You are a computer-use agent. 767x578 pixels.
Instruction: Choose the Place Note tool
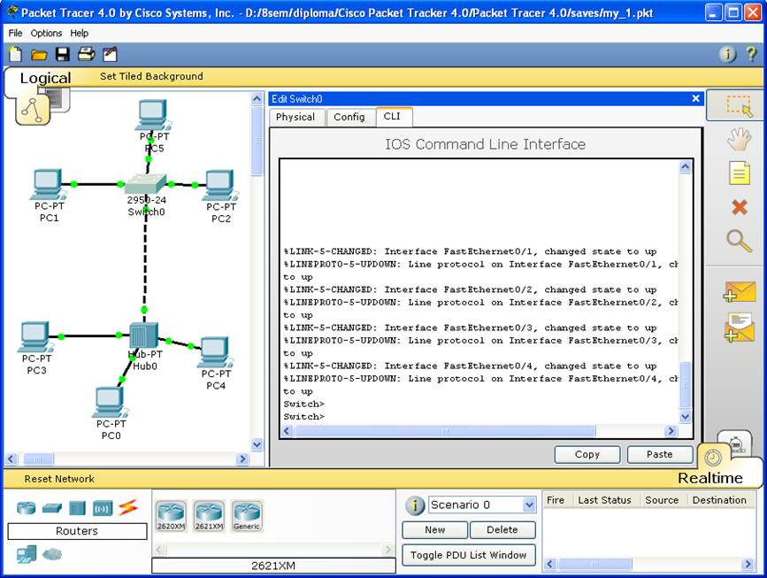(x=739, y=173)
